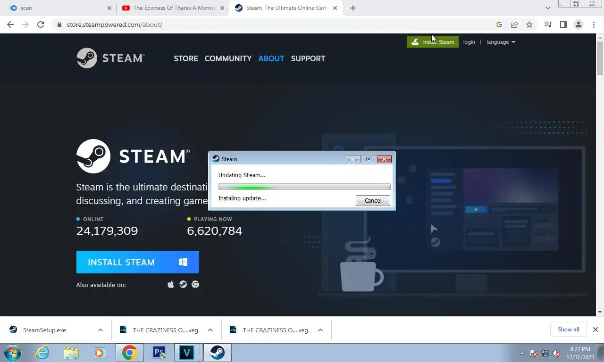This screenshot has width=604, height=362.
Task: Click the Updating Steam progress bar
Action: (x=304, y=187)
